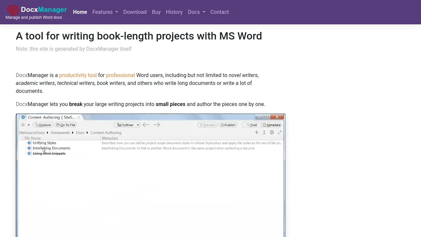Click the Preview button
This screenshot has width=421, height=237.
[207, 125]
